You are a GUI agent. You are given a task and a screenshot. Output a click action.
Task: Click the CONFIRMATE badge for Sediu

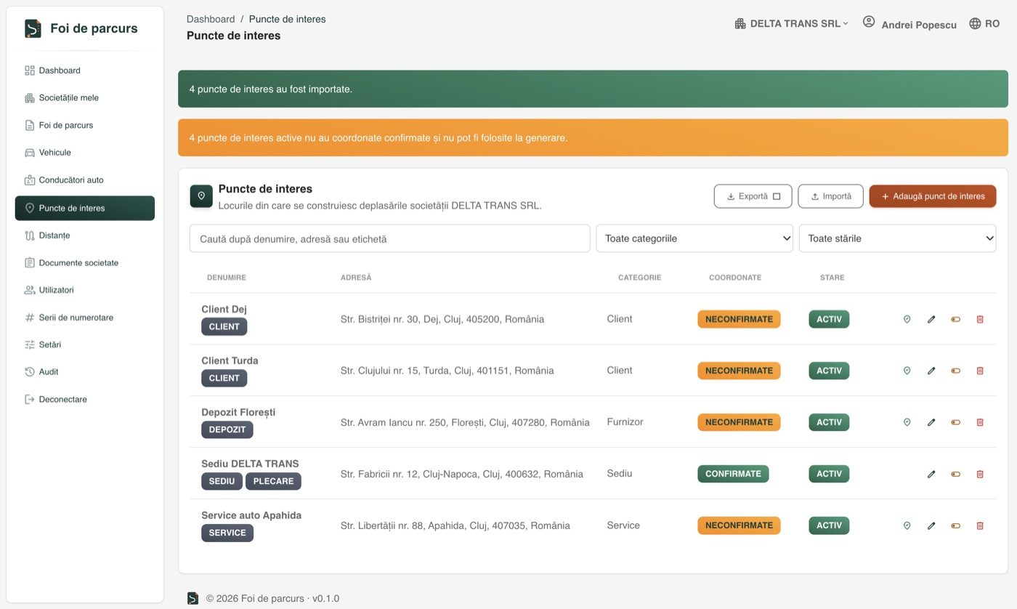tap(733, 474)
